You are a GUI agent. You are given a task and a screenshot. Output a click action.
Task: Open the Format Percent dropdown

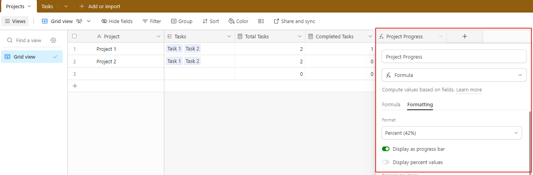(451, 133)
